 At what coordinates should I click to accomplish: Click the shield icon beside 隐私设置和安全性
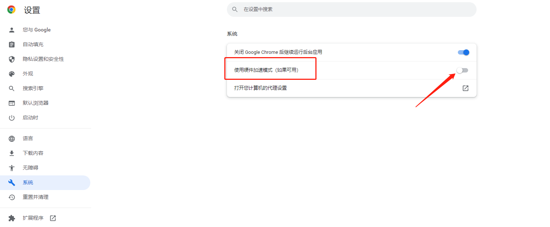coord(12,59)
